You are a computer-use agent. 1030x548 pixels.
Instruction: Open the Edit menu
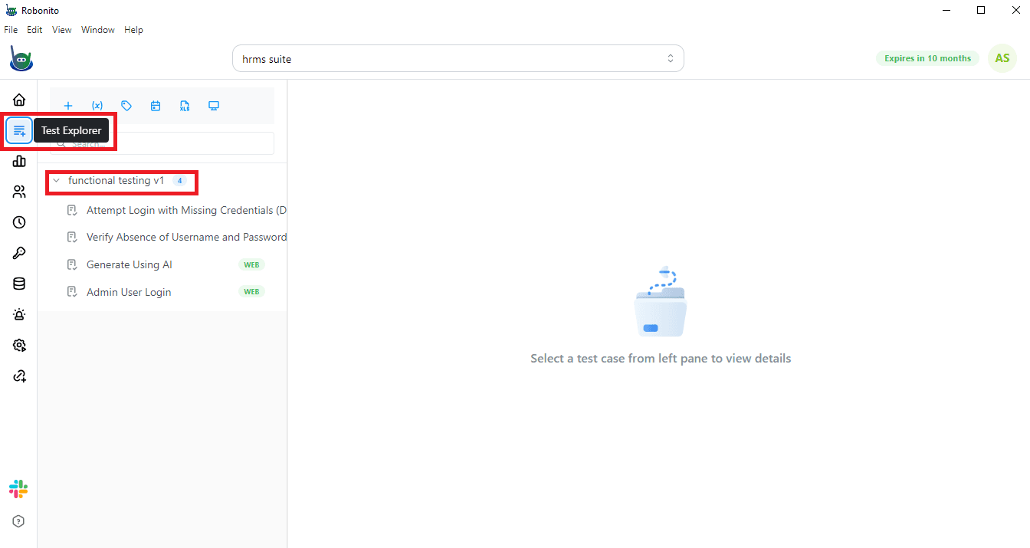[34, 30]
